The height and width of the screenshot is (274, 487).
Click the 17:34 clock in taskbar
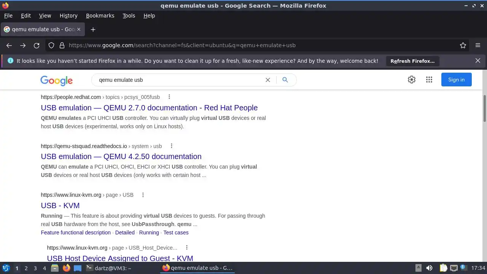coord(478,268)
